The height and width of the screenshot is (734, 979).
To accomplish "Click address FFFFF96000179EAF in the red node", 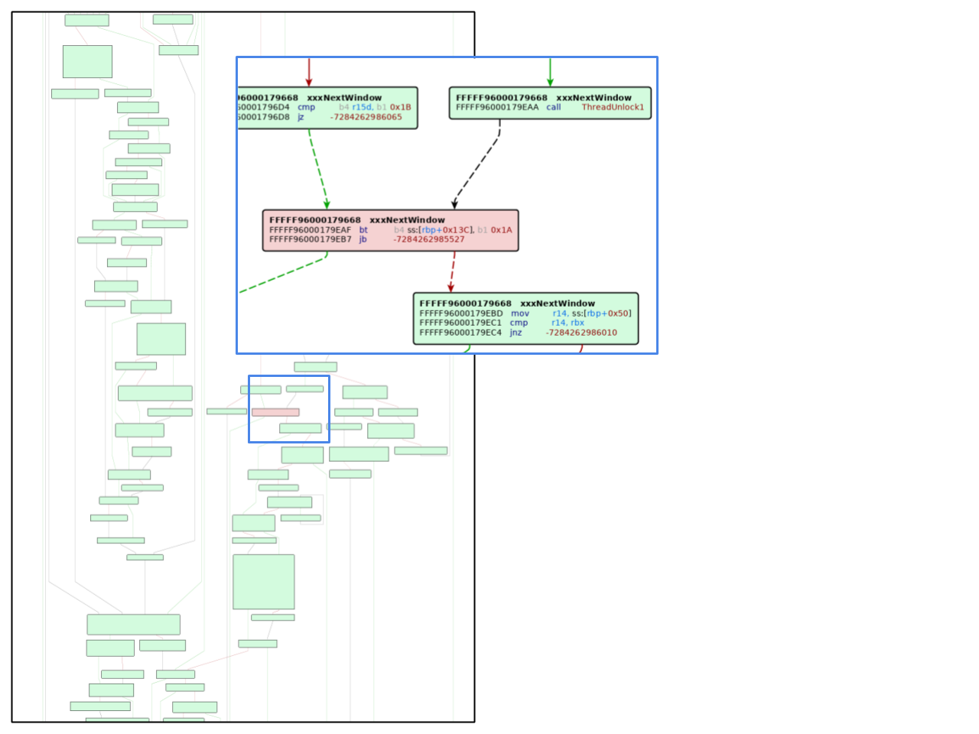I will pyautogui.click(x=310, y=230).
